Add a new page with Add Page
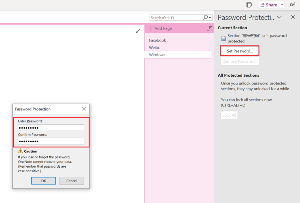This screenshot has height=203, width=300. click(160, 28)
